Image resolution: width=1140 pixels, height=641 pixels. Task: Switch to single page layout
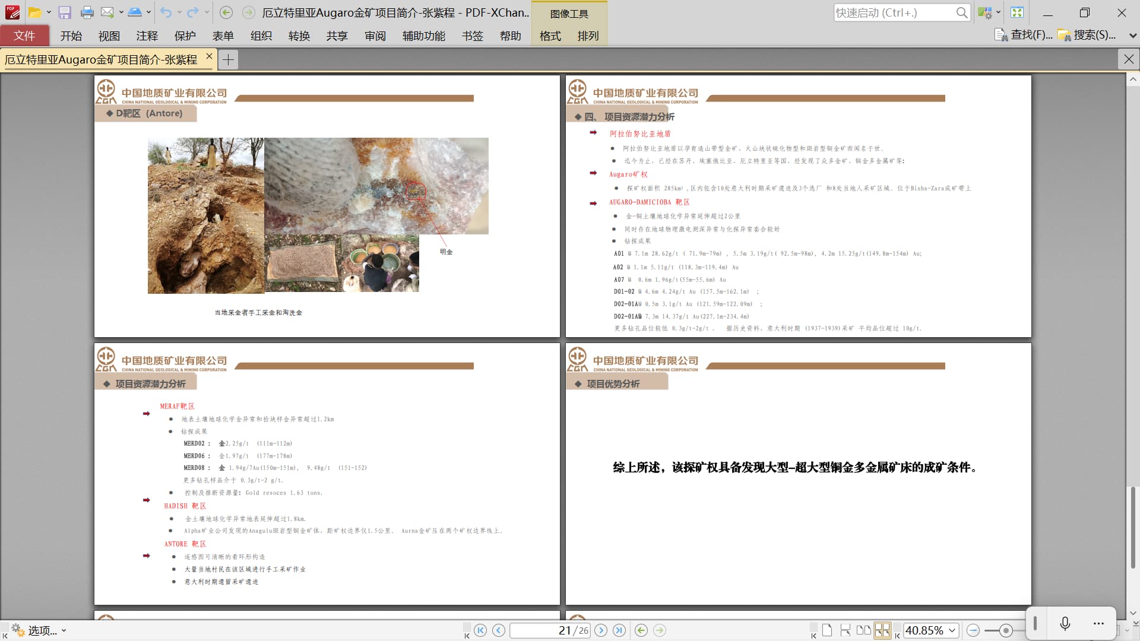coord(826,630)
